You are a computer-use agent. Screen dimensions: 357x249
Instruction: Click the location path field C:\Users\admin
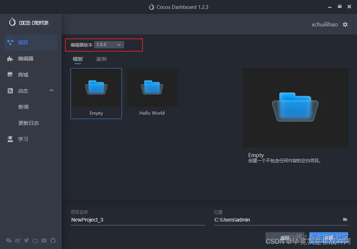(277, 220)
